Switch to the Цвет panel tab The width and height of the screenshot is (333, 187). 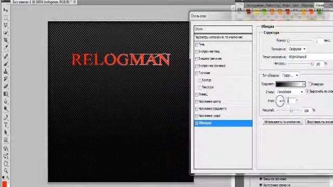point(296,5)
